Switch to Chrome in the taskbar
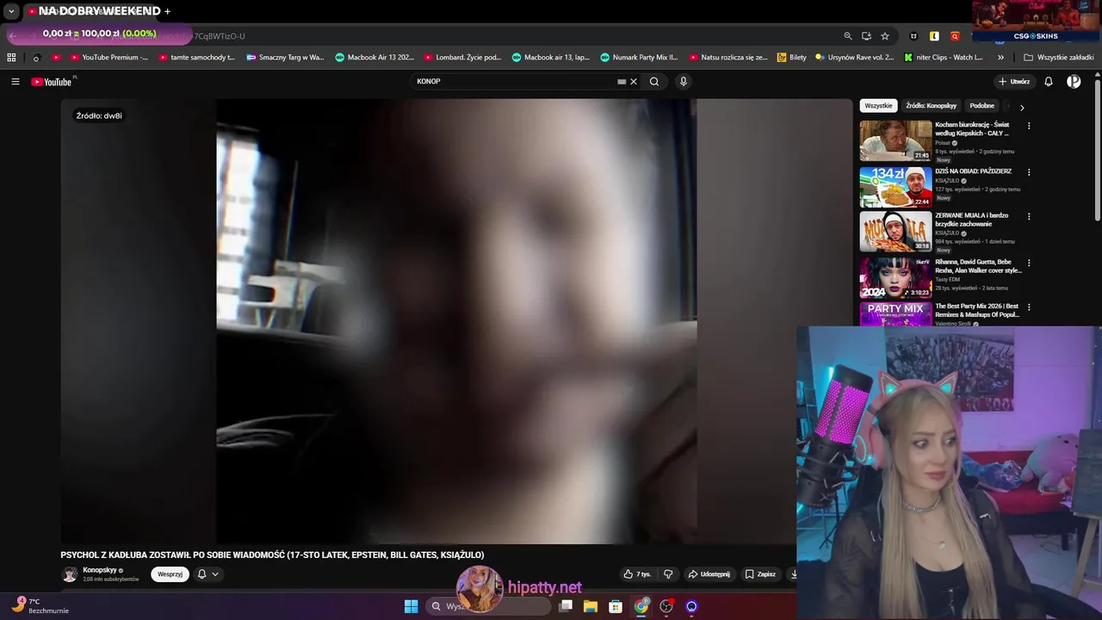Image resolution: width=1102 pixels, height=620 pixels. coord(641,606)
